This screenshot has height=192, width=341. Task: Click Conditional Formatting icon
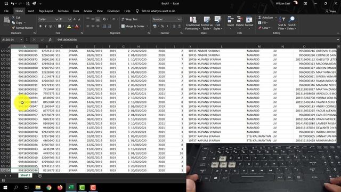pos(193,20)
